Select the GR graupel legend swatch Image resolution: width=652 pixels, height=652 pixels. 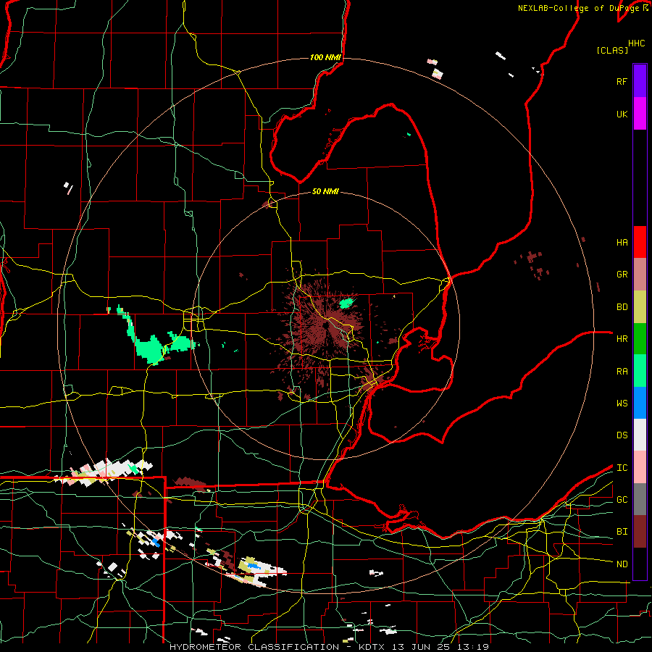(640, 275)
